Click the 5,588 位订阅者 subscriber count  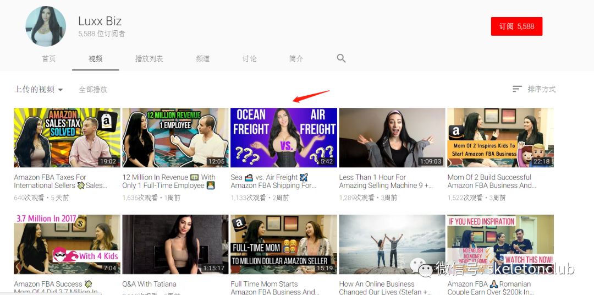point(102,34)
